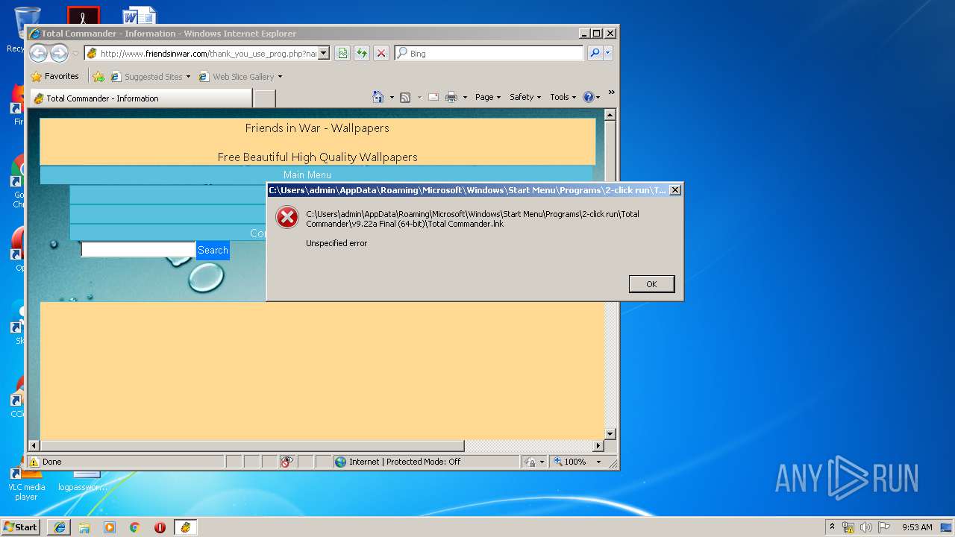Click the Bing search box
This screenshot has height=537, width=955.
click(489, 53)
